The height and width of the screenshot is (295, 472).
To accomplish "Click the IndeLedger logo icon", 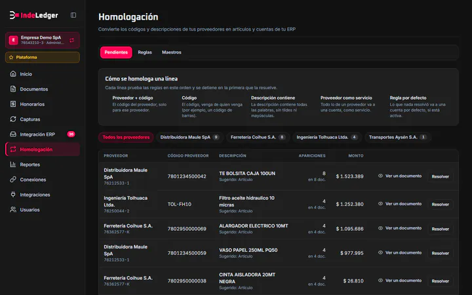I will click(14, 15).
